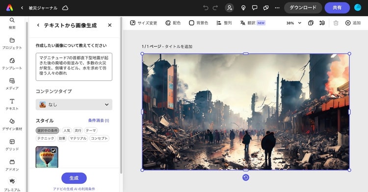
Task: Undo the last action
Action: coord(206,8)
